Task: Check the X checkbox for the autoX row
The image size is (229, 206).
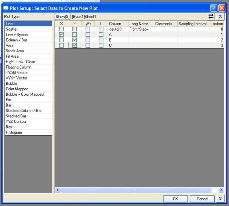Action: [x=61, y=29]
